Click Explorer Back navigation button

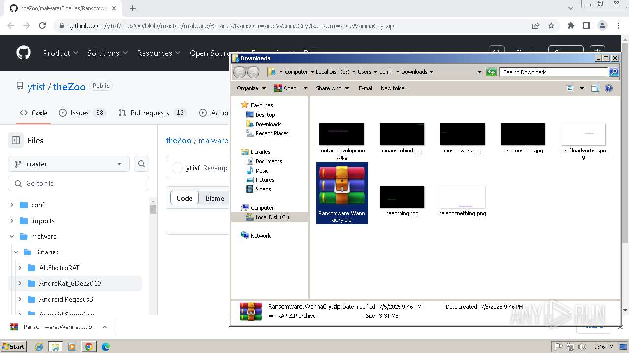(x=239, y=72)
